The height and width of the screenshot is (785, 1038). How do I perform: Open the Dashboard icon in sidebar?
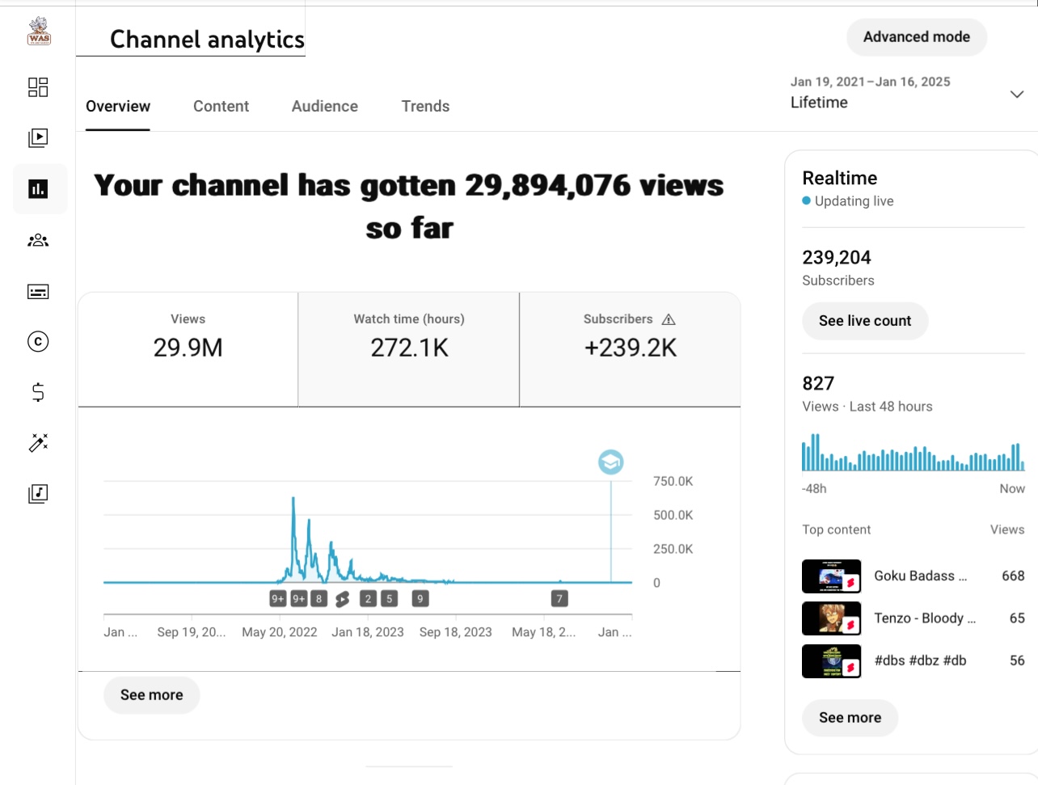[x=38, y=87]
